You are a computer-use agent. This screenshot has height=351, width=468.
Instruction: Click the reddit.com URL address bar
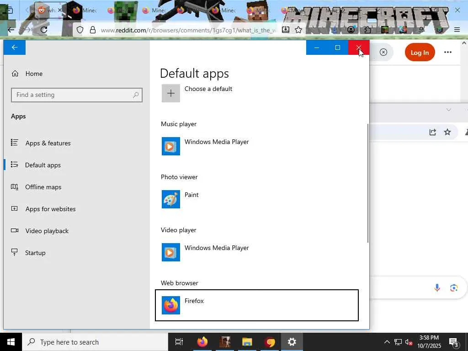(x=188, y=30)
